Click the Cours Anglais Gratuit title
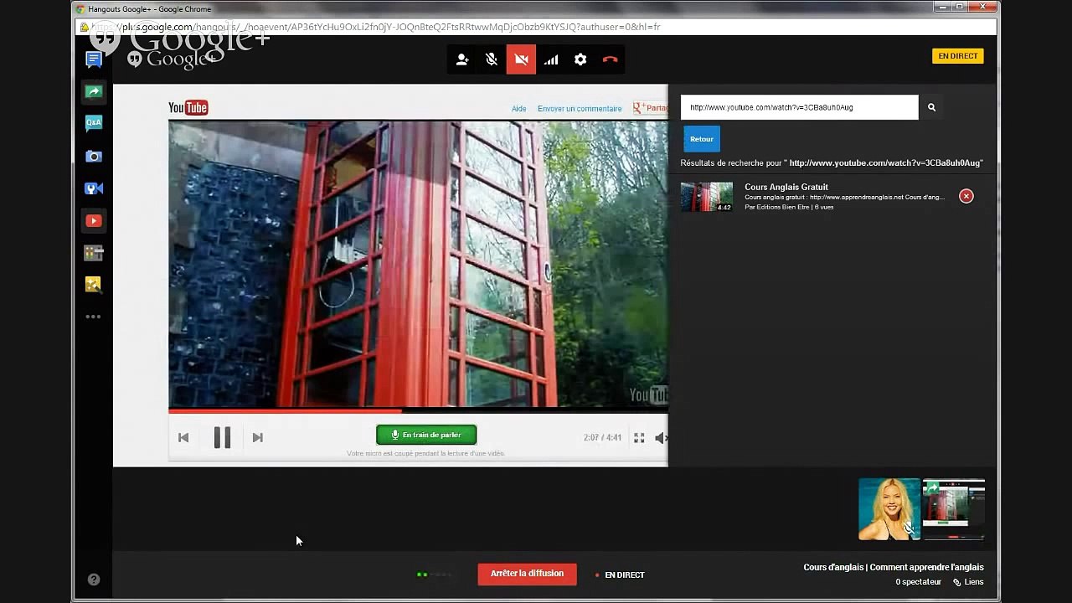This screenshot has height=603, width=1072. [x=786, y=187]
